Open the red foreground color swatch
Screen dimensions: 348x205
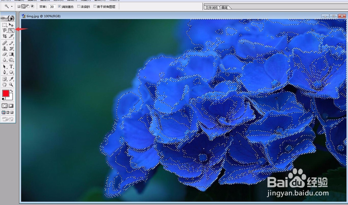click(6, 93)
